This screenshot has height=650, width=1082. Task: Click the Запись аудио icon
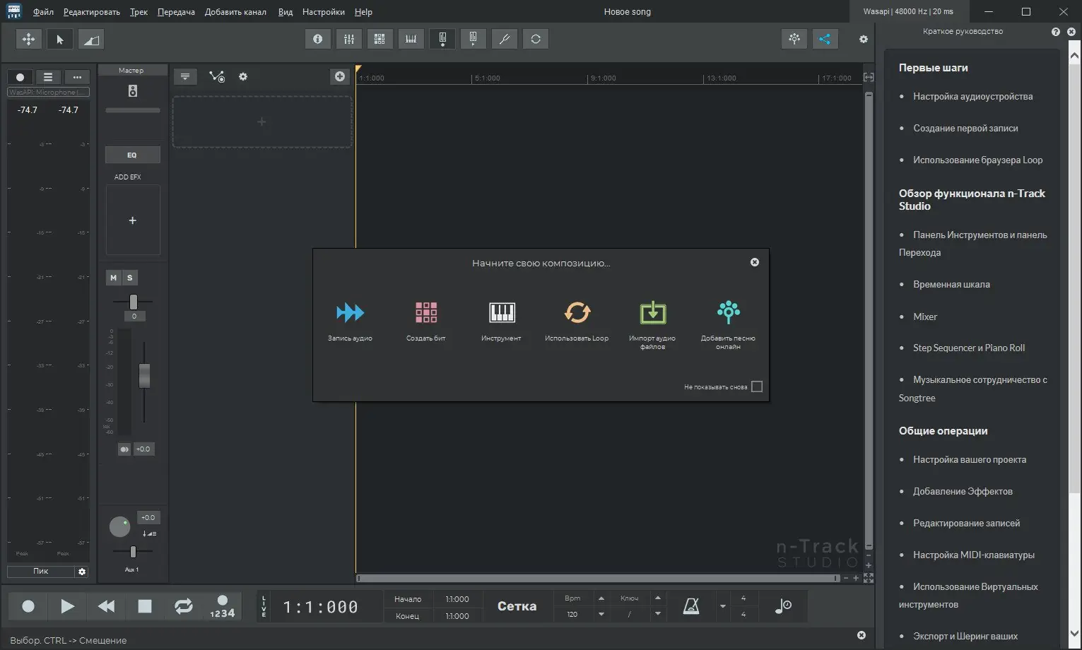coord(350,312)
